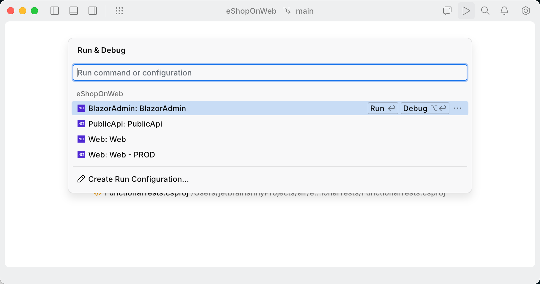Click the .NET icon beside PublicApi
This screenshot has width=540, height=284.
point(81,124)
